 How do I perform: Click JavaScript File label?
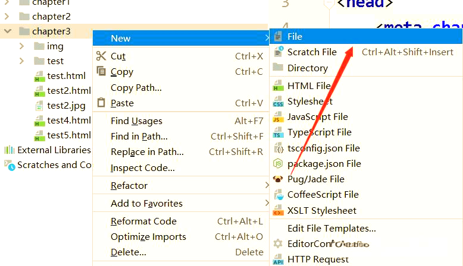pyautogui.click(x=317, y=117)
